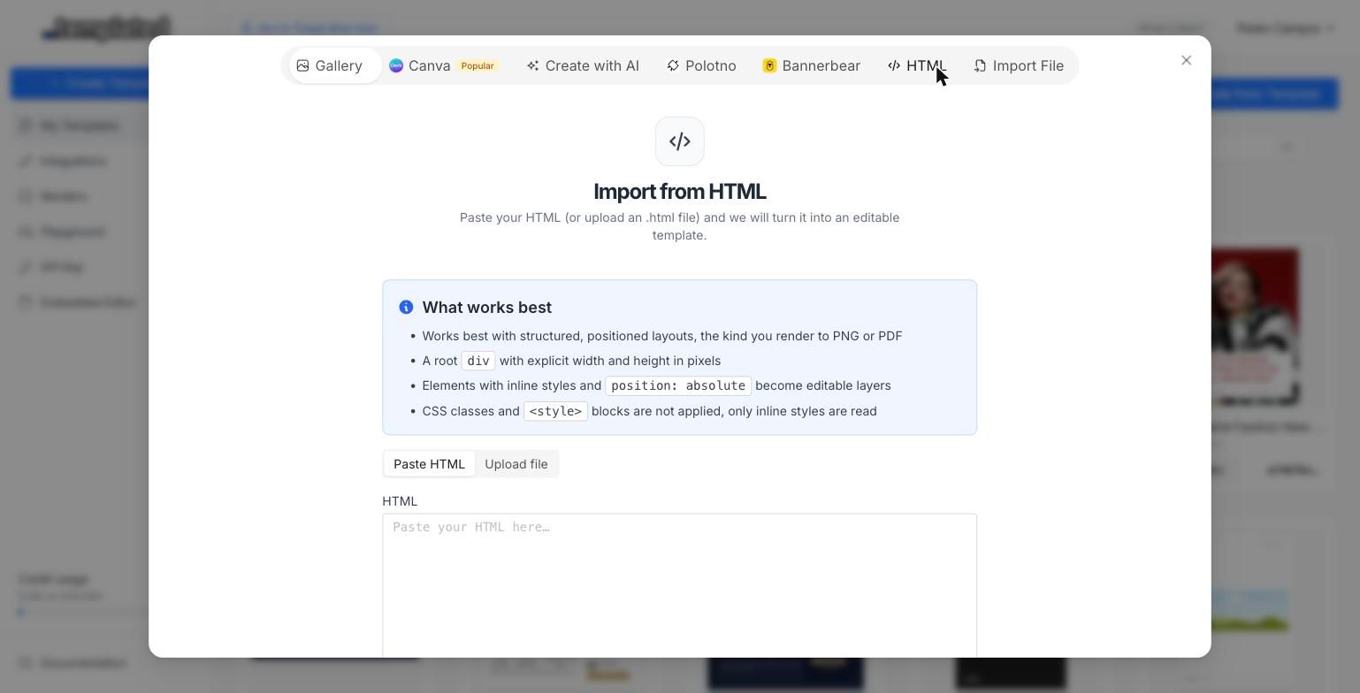Screen dimensions: 1360x693
Task: Select the Create with AI tab
Action: 583,65
